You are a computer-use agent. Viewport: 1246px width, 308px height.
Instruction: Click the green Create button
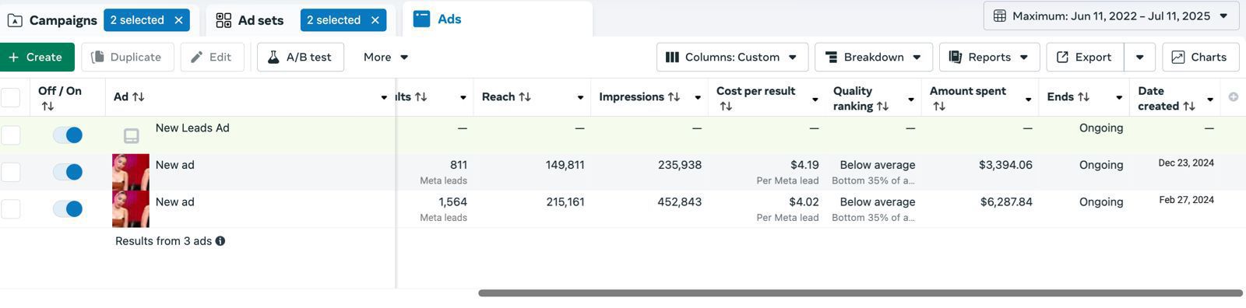pos(37,57)
